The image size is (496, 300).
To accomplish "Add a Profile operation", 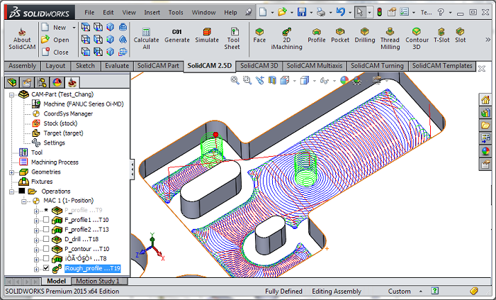I will 316,35.
